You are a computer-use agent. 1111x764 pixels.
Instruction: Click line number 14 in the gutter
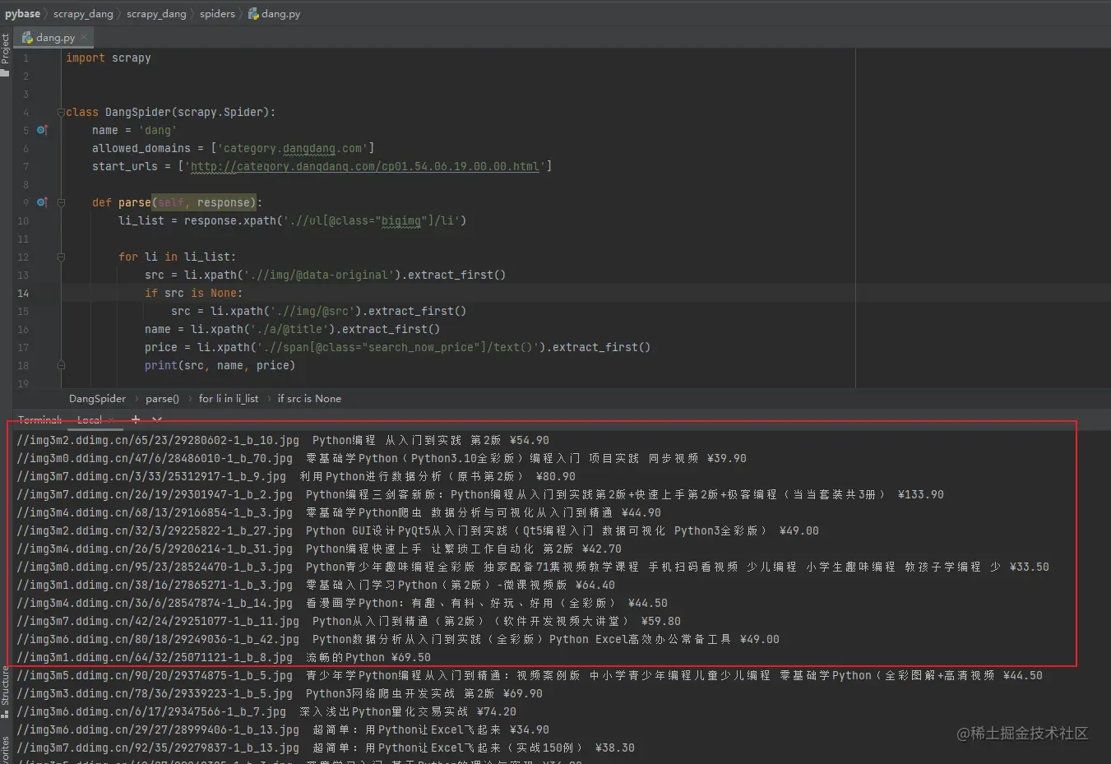(x=23, y=294)
